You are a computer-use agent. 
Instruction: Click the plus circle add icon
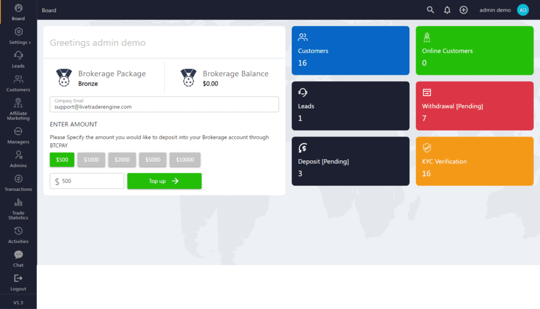[x=464, y=10]
